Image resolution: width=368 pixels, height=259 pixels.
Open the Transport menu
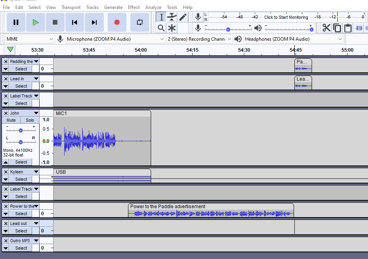click(x=71, y=7)
